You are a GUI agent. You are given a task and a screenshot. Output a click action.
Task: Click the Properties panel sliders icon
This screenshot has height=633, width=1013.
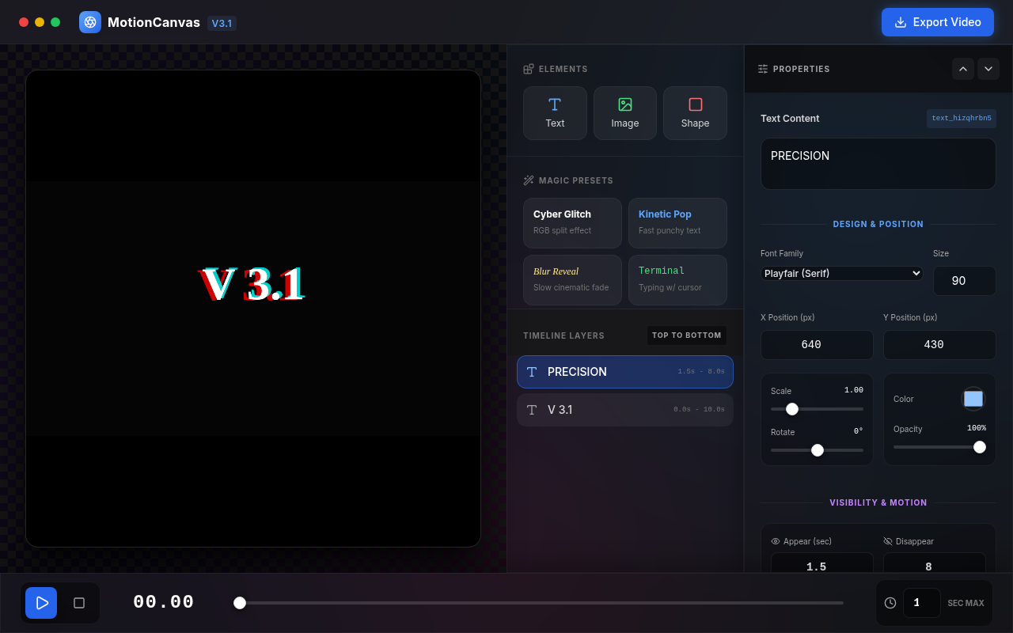(762, 69)
